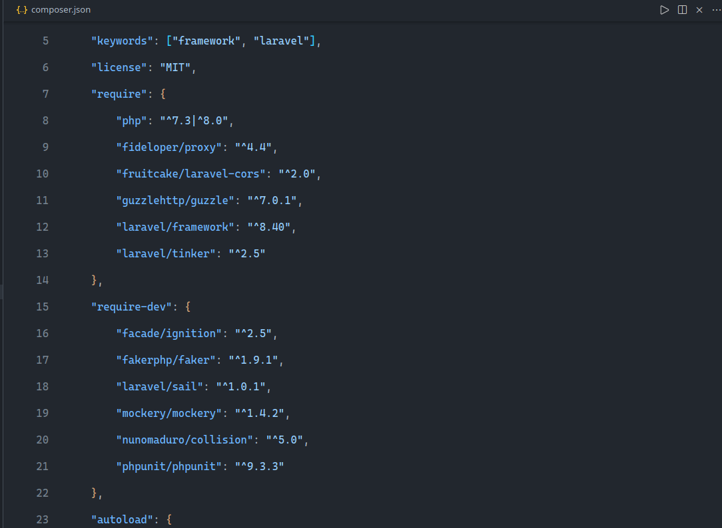Image resolution: width=722 pixels, height=528 pixels.
Task: Click the "guzzlehttp/guzzle" dependency key
Action: 175,200
